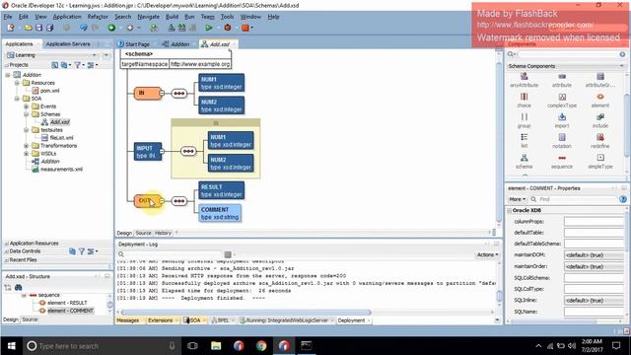Image resolution: width=631 pixels, height=355 pixels.
Task: Click the green Run play icon
Action: pyautogui.click(x=208, y=28)
